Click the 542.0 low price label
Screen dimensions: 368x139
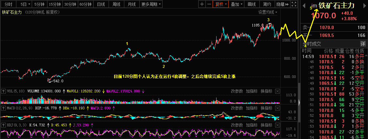point(59,81)
